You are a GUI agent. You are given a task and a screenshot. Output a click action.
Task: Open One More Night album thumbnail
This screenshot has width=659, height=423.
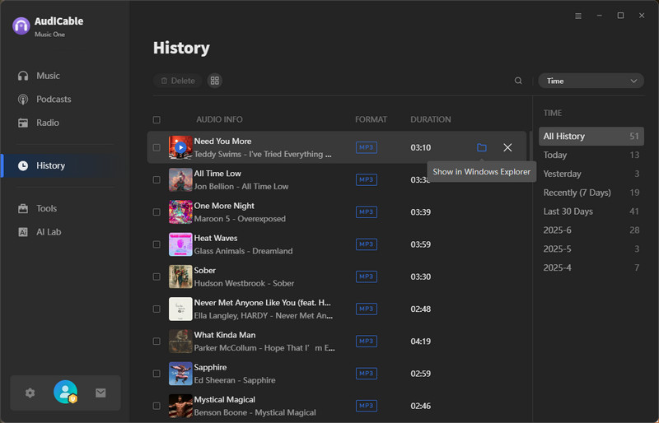point(180,212)
